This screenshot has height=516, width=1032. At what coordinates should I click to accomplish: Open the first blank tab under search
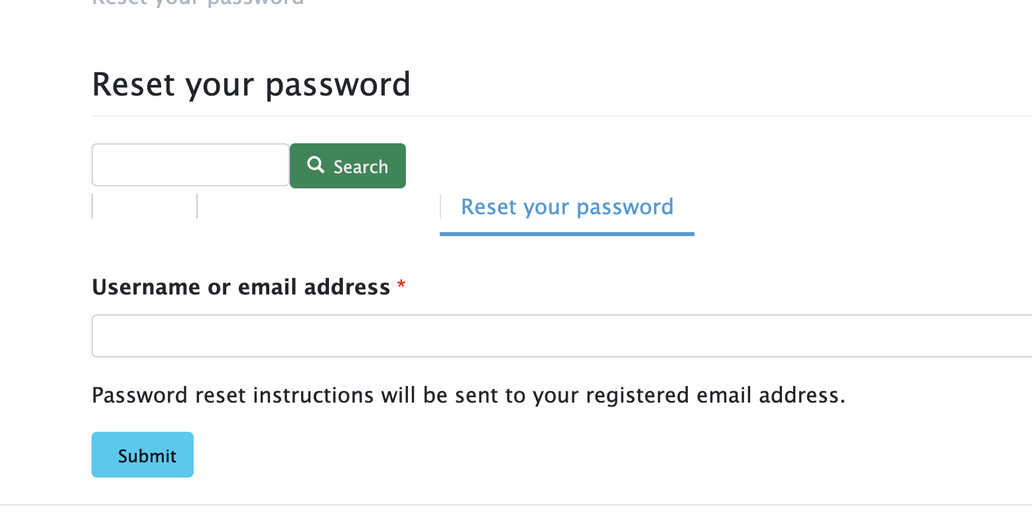[x=145, y=207]
